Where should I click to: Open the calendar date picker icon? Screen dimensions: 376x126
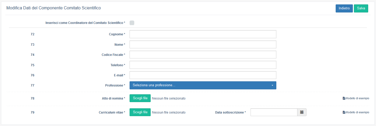click(x=302, y=112)
